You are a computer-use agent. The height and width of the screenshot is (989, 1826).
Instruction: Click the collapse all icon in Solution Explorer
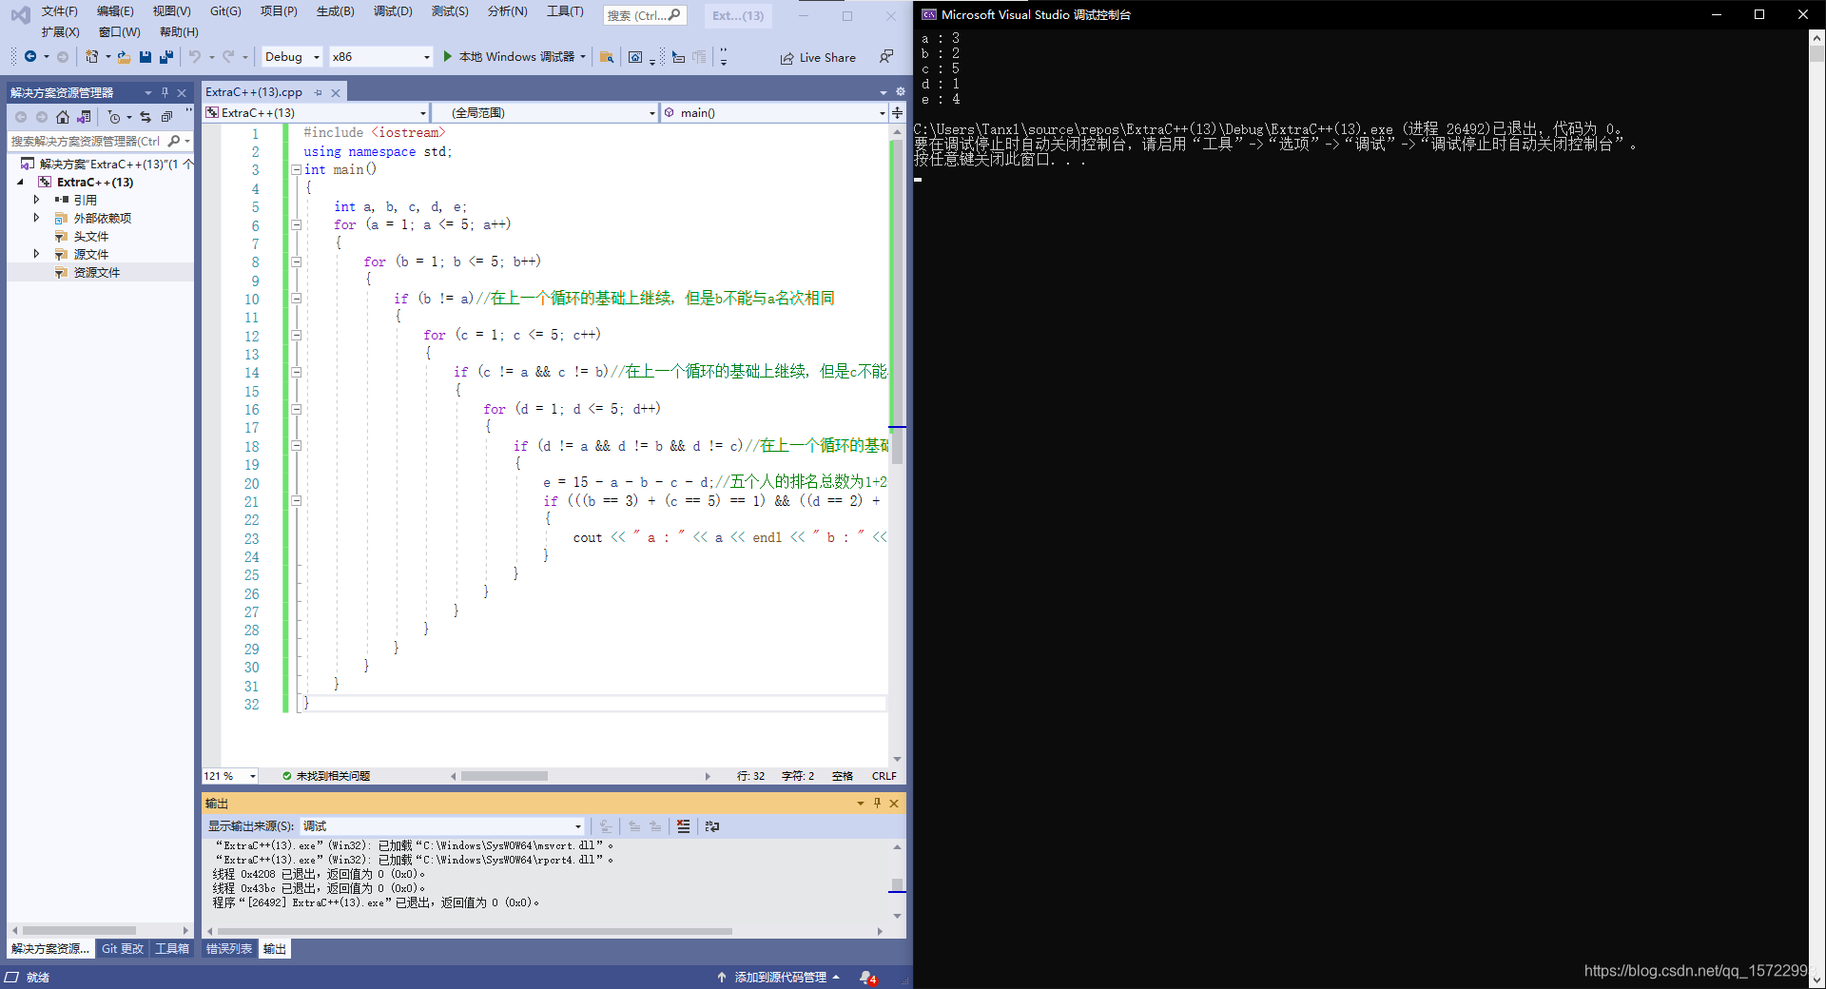[166, 117]
